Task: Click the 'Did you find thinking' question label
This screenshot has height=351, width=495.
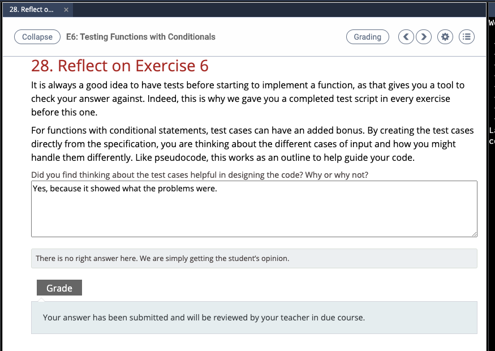Action: (x=200, y=175)
